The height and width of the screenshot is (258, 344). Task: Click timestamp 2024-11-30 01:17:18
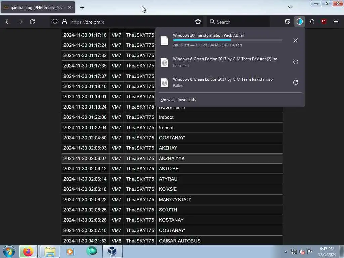point(85,35)
